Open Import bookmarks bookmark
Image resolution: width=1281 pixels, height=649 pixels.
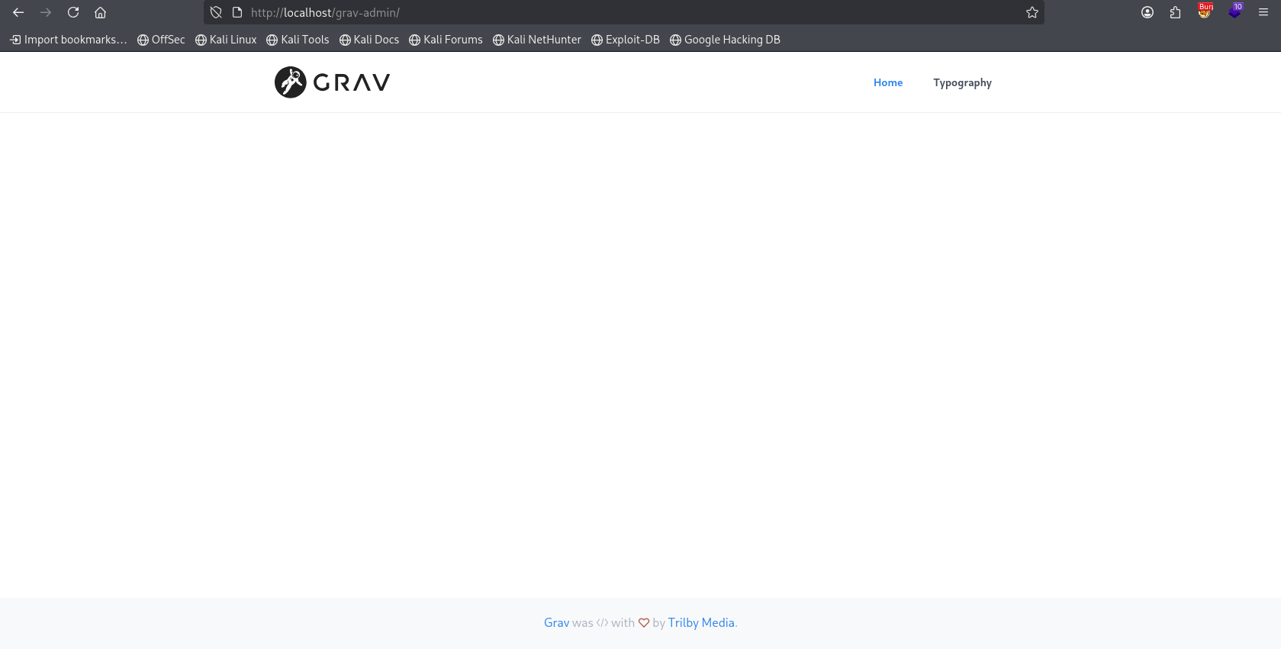point(69,40)
